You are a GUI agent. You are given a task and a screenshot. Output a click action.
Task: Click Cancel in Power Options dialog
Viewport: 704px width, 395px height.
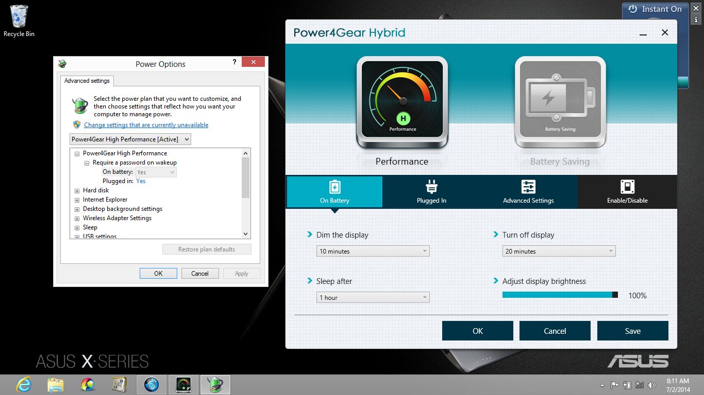(x=200, y=274)
